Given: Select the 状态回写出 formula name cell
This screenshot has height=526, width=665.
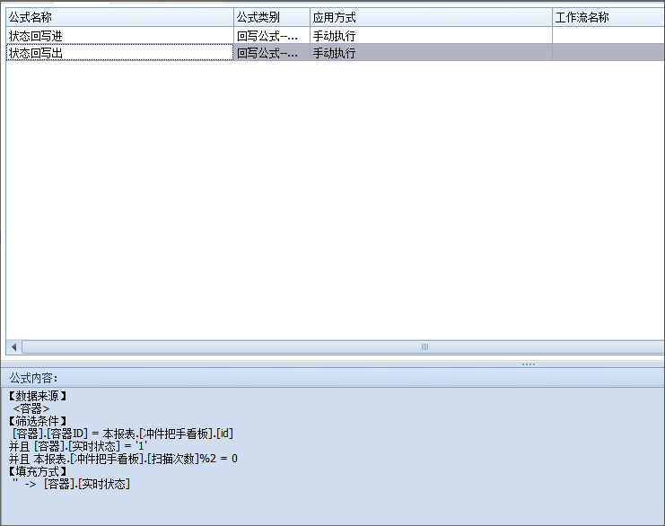Looking at the screenshot, I should pyautogui.click(x=119, y=53).
